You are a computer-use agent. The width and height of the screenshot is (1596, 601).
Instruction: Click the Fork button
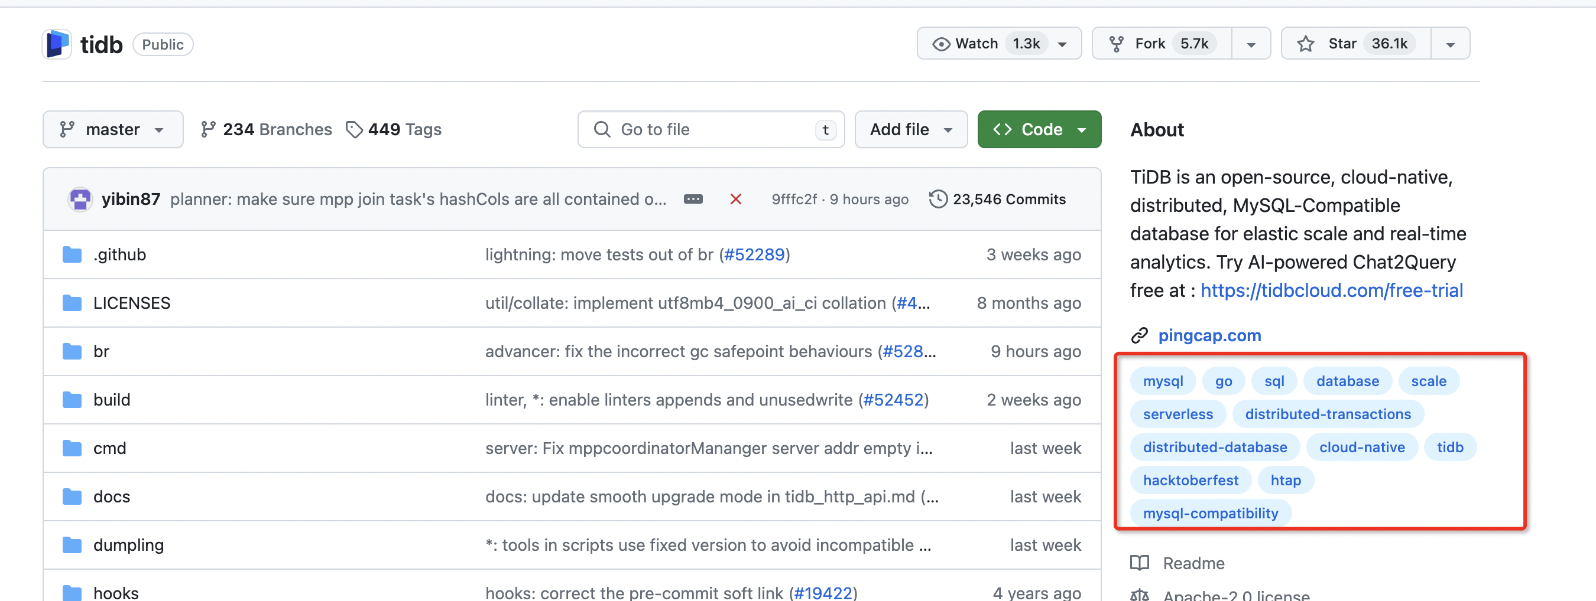[1162, 44]
